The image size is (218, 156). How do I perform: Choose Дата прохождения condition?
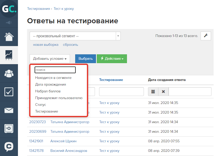(50, 85)
